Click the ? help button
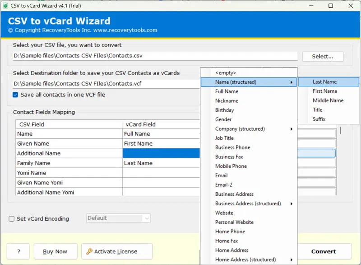 18,251
